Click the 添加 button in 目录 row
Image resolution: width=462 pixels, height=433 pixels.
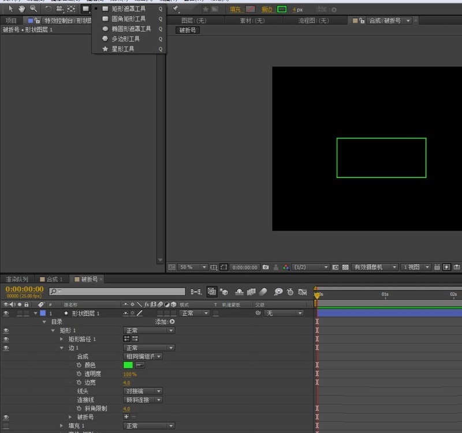tap(172, 322)
